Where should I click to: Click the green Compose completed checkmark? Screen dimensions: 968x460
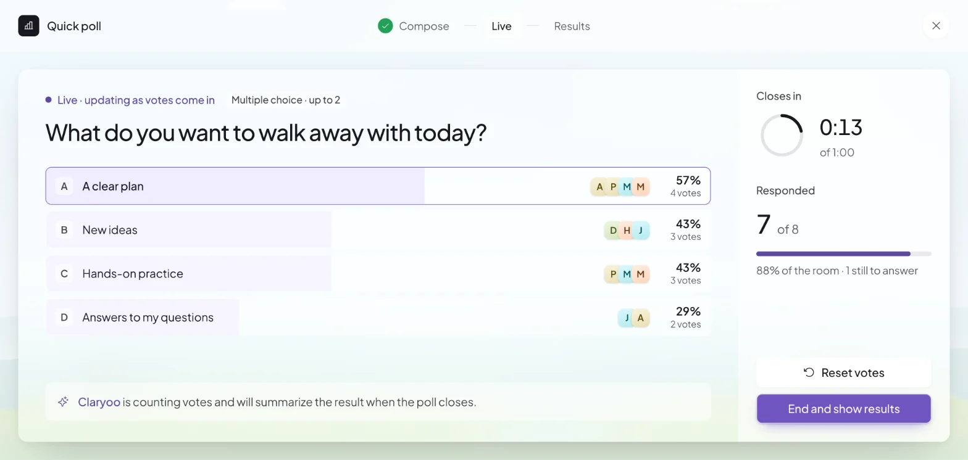(385, 26)
